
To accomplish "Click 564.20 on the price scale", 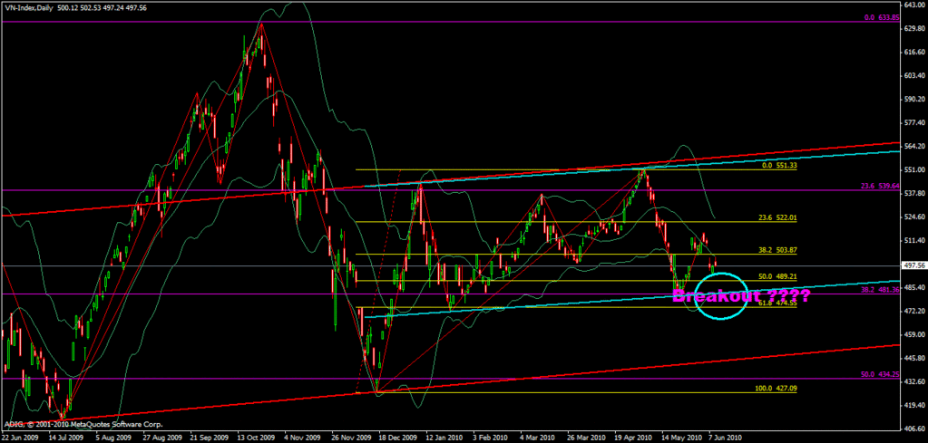I will [x=913, y=145].
